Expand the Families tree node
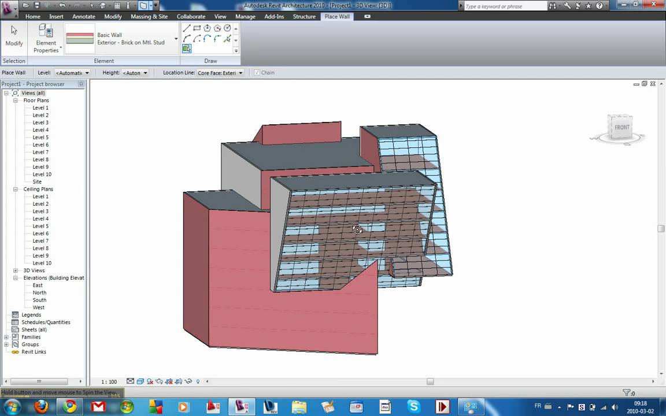The height and width of the screenshot is (416, 666). (x=6, y=337)
